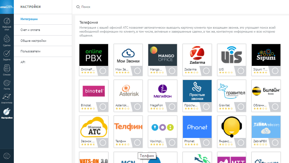Open the Рабочий стол dashboard icon
Viewport: 289px width, 163px height.
7,21
